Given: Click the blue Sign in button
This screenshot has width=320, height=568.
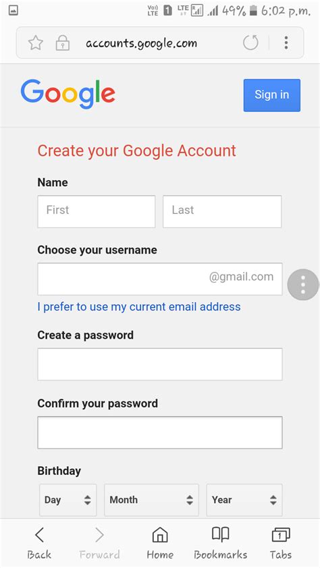Looking at the screenshot, I should pos(272,95).
